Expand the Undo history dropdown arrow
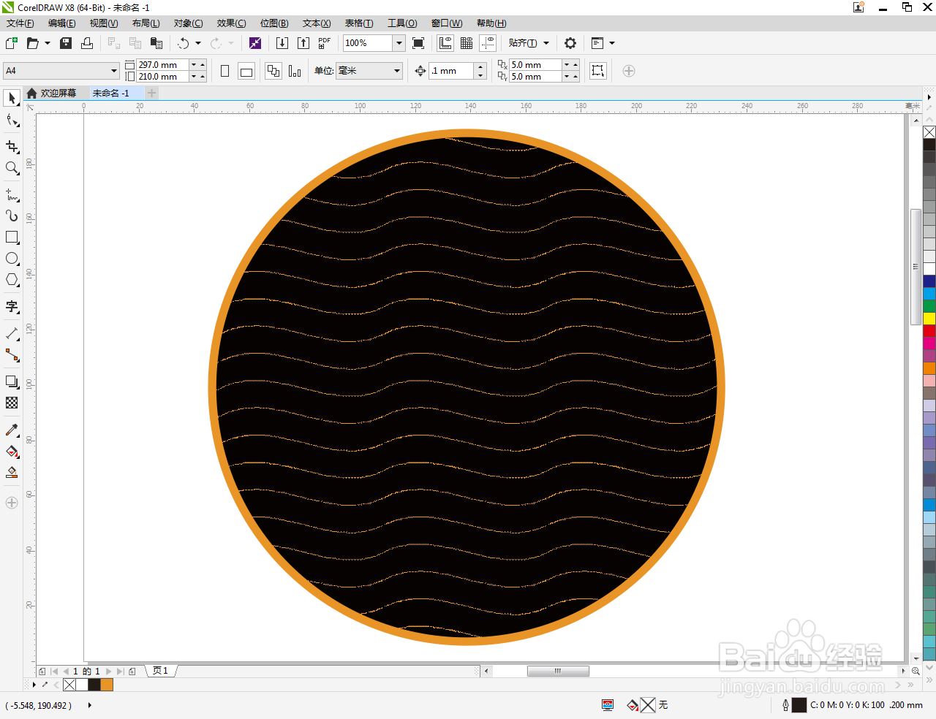This screenshot has height=719, width=936. [198, 43]
